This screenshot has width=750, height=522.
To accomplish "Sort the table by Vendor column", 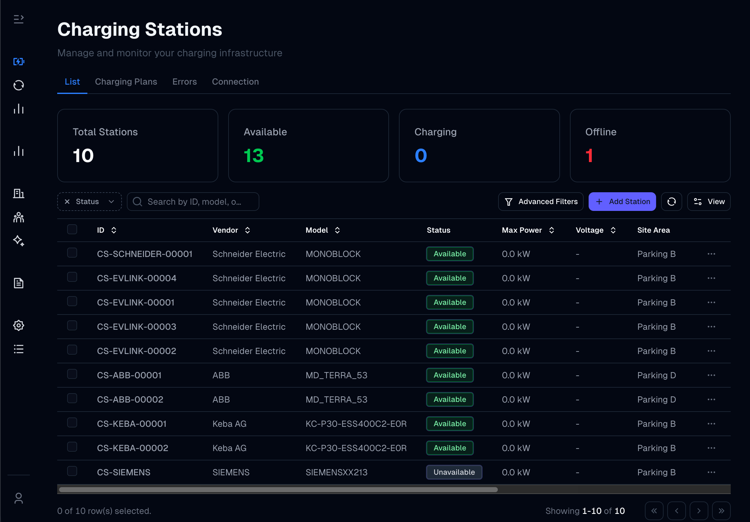I will [x=248, y=230].
